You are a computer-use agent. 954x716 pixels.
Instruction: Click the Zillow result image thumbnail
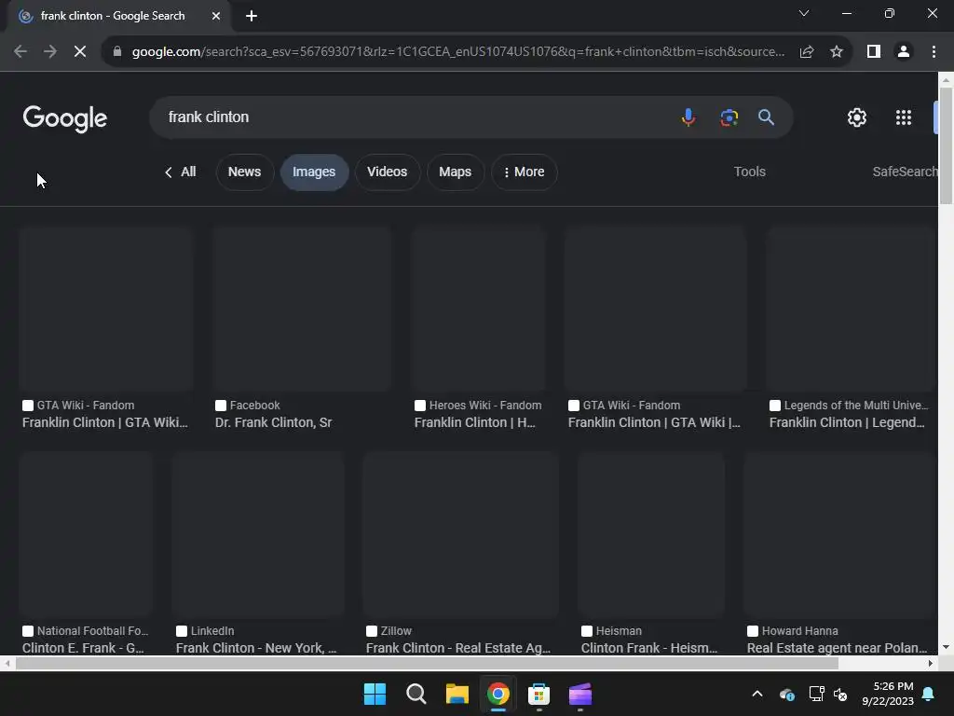pyautogui.click(x=460, y=534)
